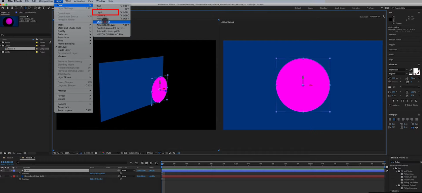Open the font style dropdown Regular
Screen dimensions: 422x193
(x=399, y=74)
